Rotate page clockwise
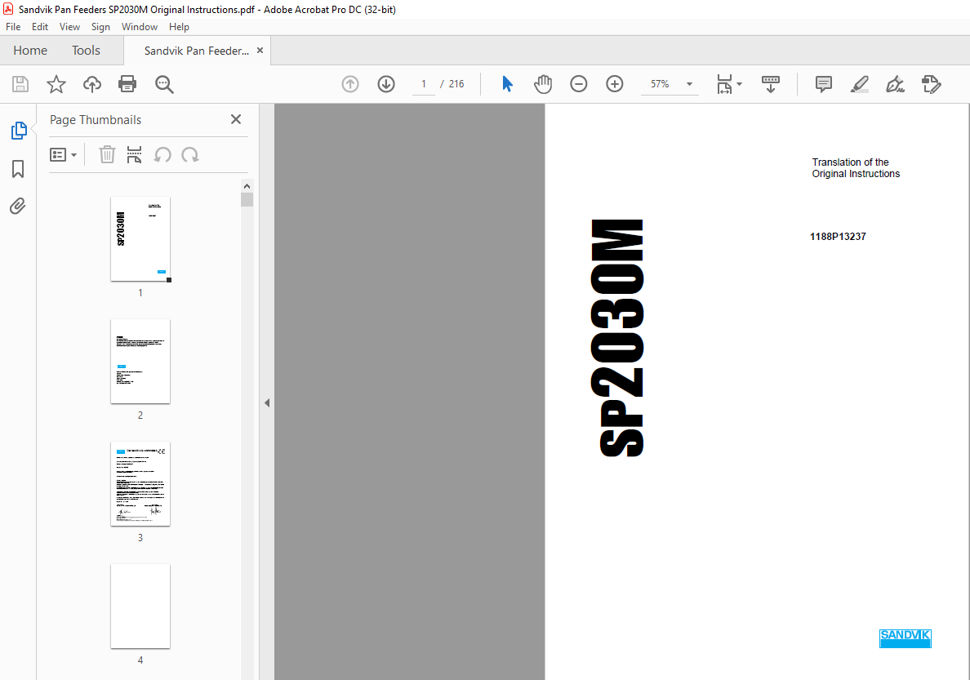This screenshot has width=970, height=680. [190, 154]
